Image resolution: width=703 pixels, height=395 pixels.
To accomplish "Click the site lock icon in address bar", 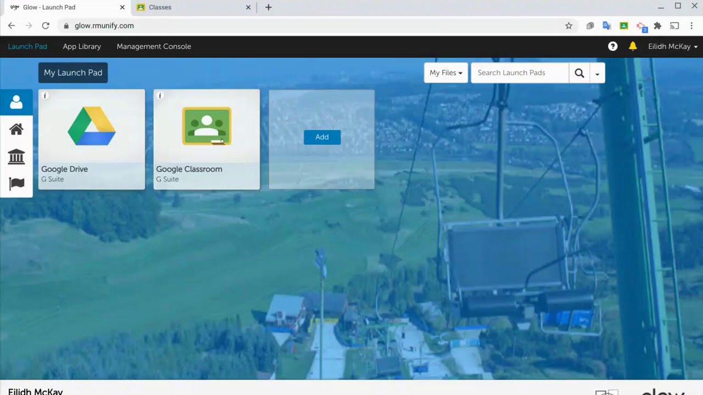I will (x=66, y=26).
